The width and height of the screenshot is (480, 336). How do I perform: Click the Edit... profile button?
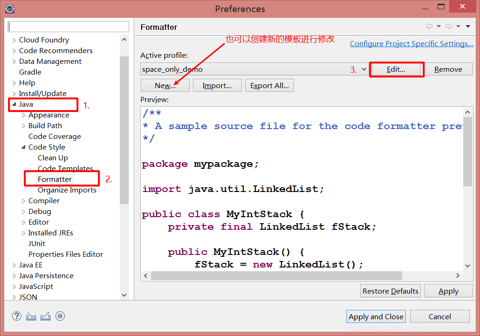pyautogui.click(x=396, y=69)
